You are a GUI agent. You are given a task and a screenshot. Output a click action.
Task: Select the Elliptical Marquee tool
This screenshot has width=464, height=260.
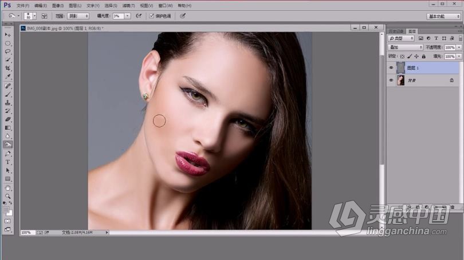click(x=7, y=43)
